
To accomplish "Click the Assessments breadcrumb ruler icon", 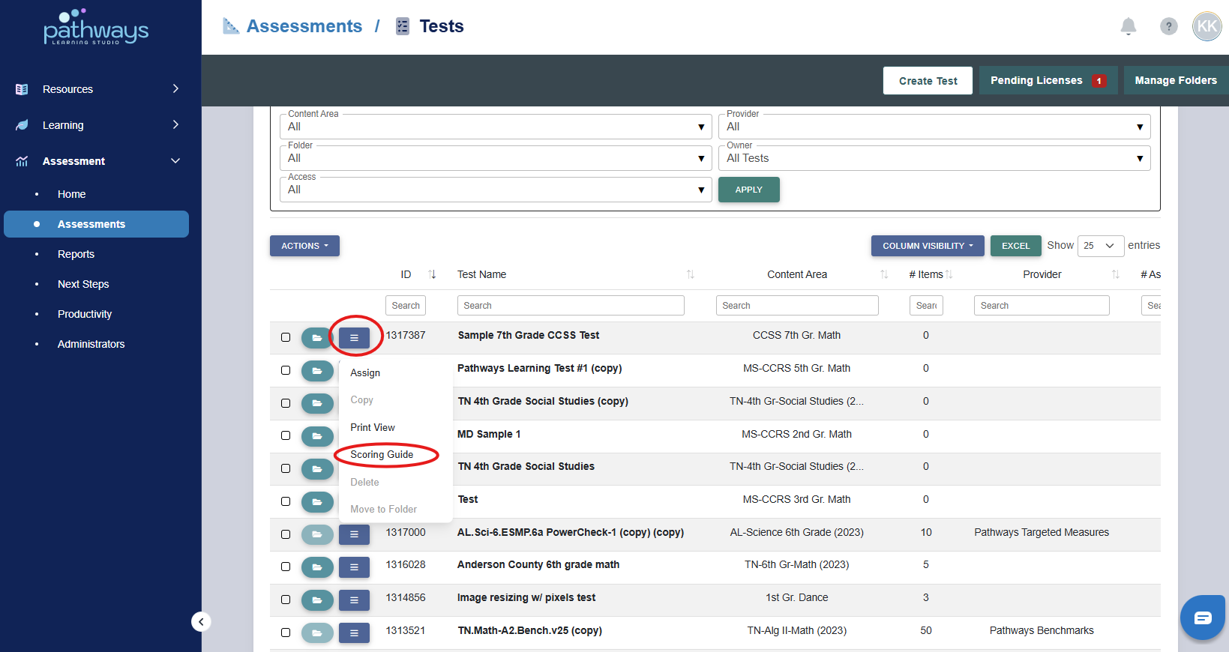I will [231, 26].
